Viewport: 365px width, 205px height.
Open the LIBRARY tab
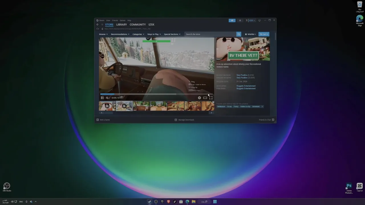pos(121,24)
